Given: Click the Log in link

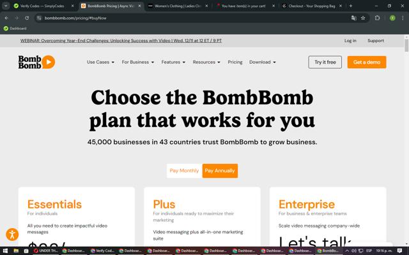Looking at the screenshot, I should 350,41.
